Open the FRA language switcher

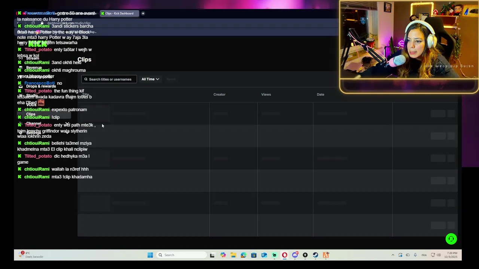[x=424, y=255]
